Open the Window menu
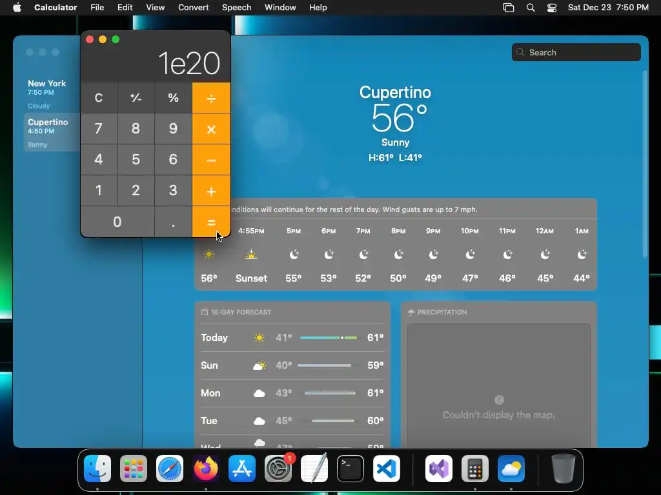This screenshot has height=495, width=661. [x=280, y=8]
